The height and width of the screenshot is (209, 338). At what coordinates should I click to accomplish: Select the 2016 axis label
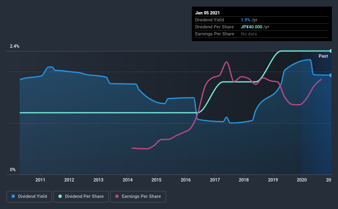click(186, 180)
